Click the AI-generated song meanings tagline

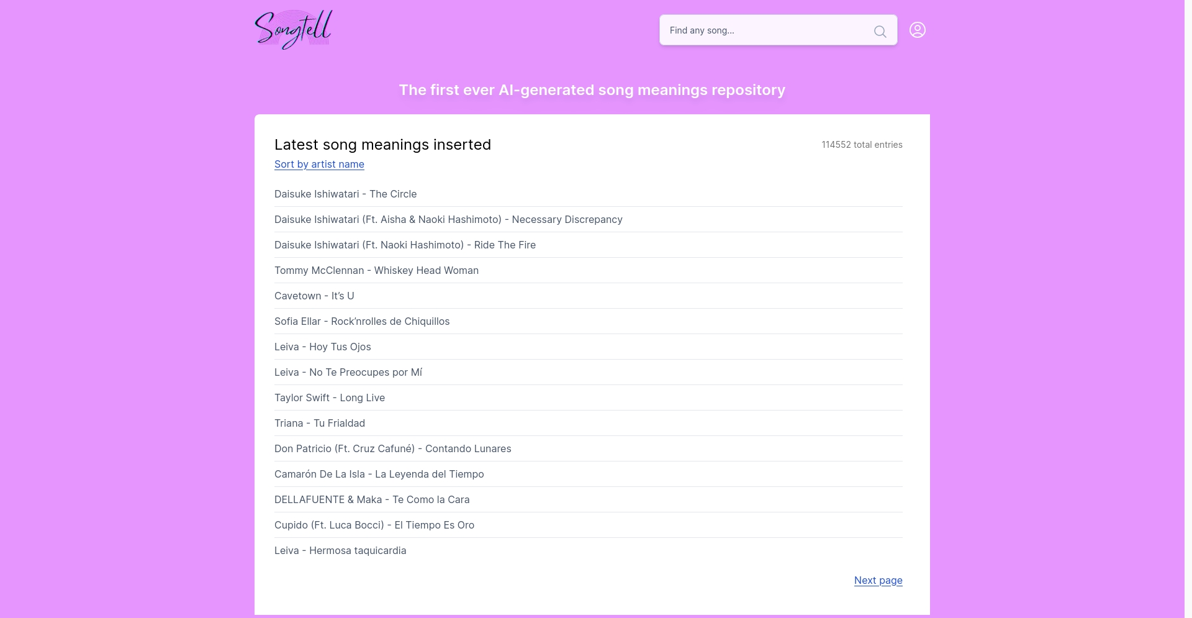click(592, 90)
